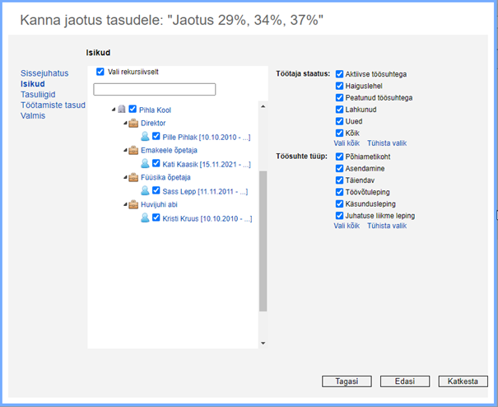
Task: Click the person icon for Kati Kaasik
Action: (x=144, y=164)
